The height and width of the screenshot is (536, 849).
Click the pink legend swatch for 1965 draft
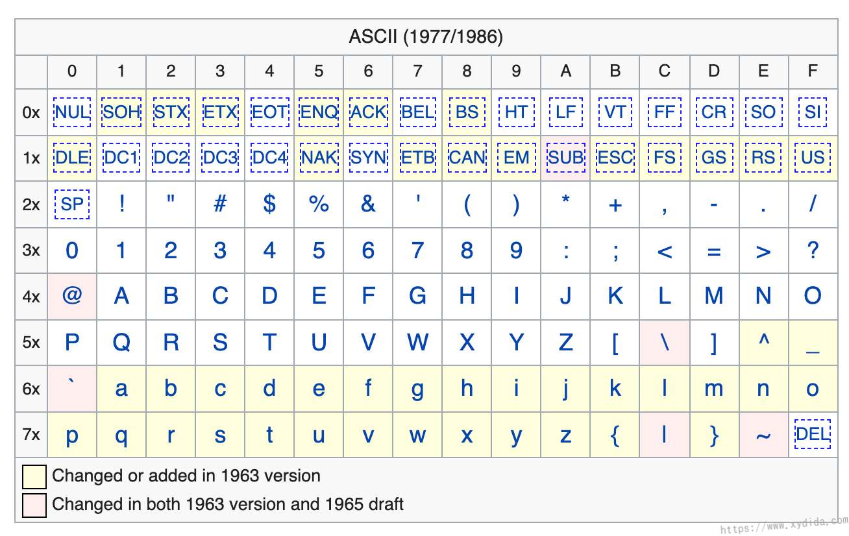(x=34, y=506)
